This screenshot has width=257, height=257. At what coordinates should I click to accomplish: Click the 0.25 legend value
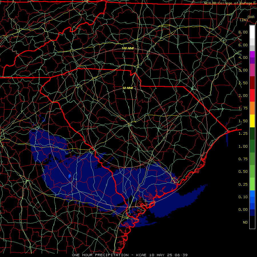point(243,184)
